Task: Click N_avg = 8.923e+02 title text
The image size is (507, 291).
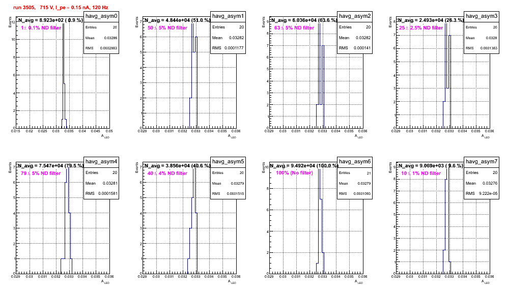Action: point(50,20)
